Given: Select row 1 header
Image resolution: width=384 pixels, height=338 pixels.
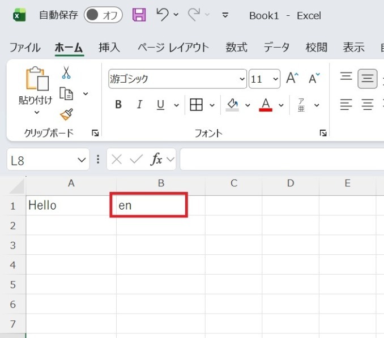Looking at the screenshot, I should (x=13, y=206).
